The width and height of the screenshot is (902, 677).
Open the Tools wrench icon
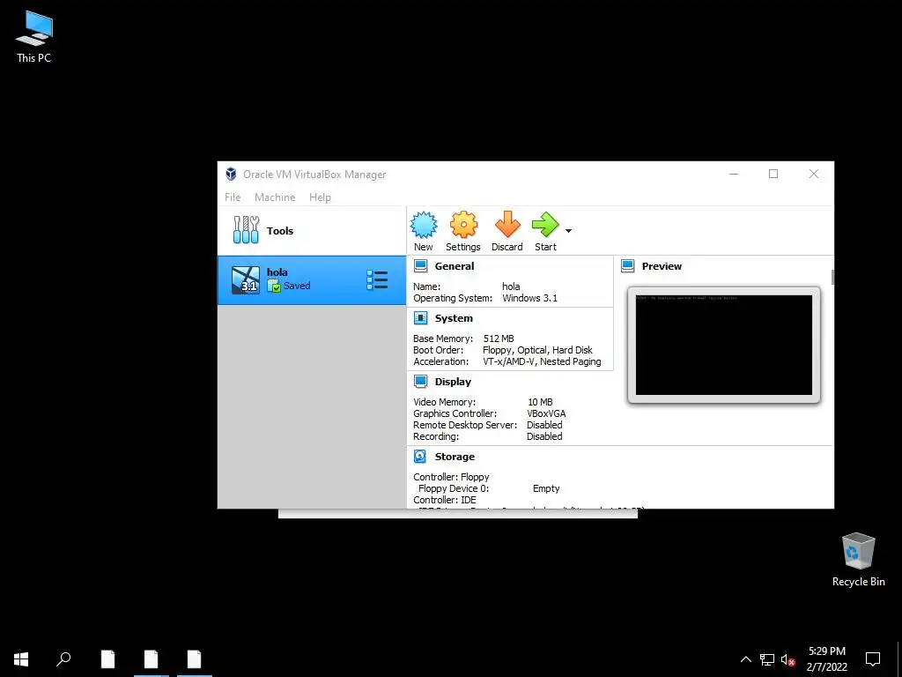click(x=246, y=230)
